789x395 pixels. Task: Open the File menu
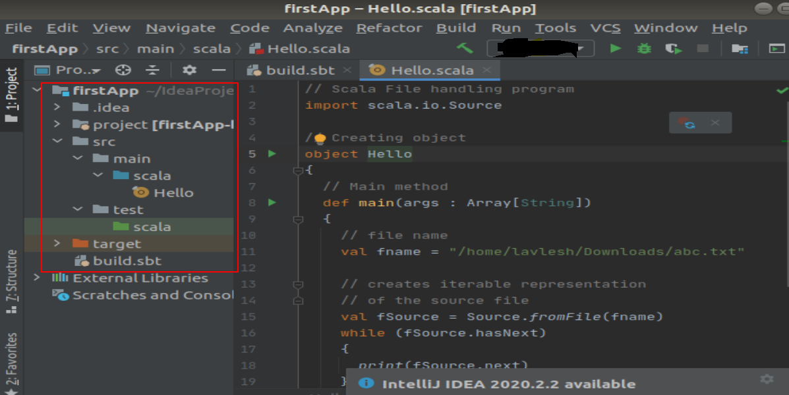click(18, 28)
